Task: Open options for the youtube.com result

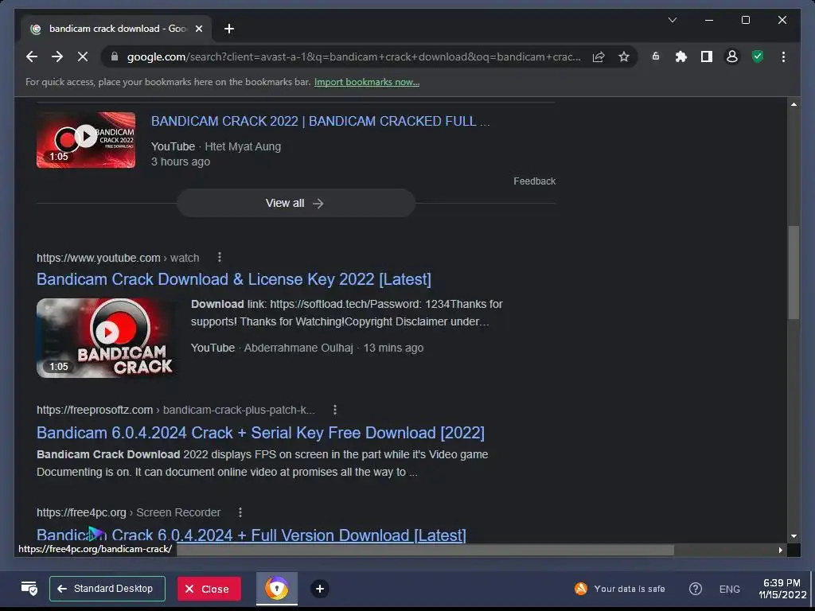Action: (x=220, y=257)
